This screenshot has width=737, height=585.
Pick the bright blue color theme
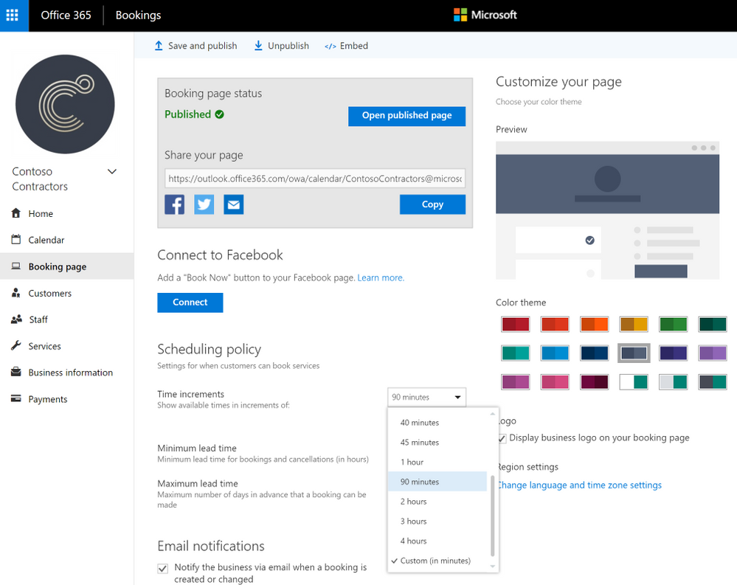click(x=555, y=353)
